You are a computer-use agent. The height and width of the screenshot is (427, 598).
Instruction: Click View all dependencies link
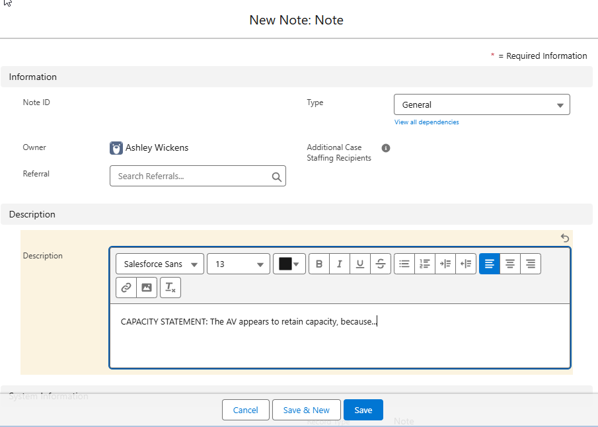coord(426,122)
